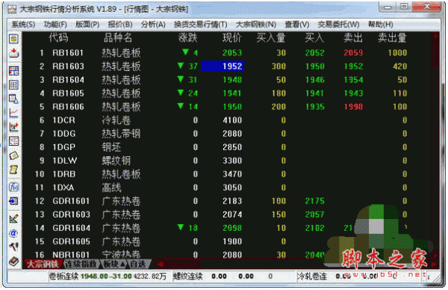Select the GDR1604 row code

pos(71,228)
